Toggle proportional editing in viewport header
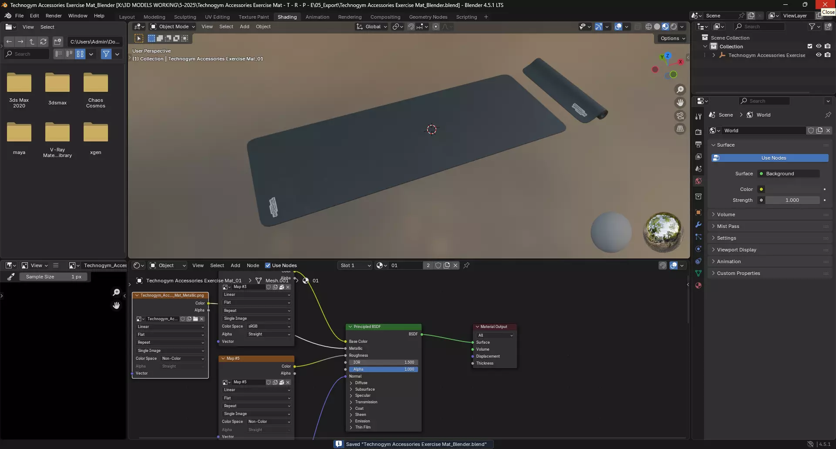Image resolution: width=836 pixels, height=449 pixels. pyautogui.click(x=436, y=27)
